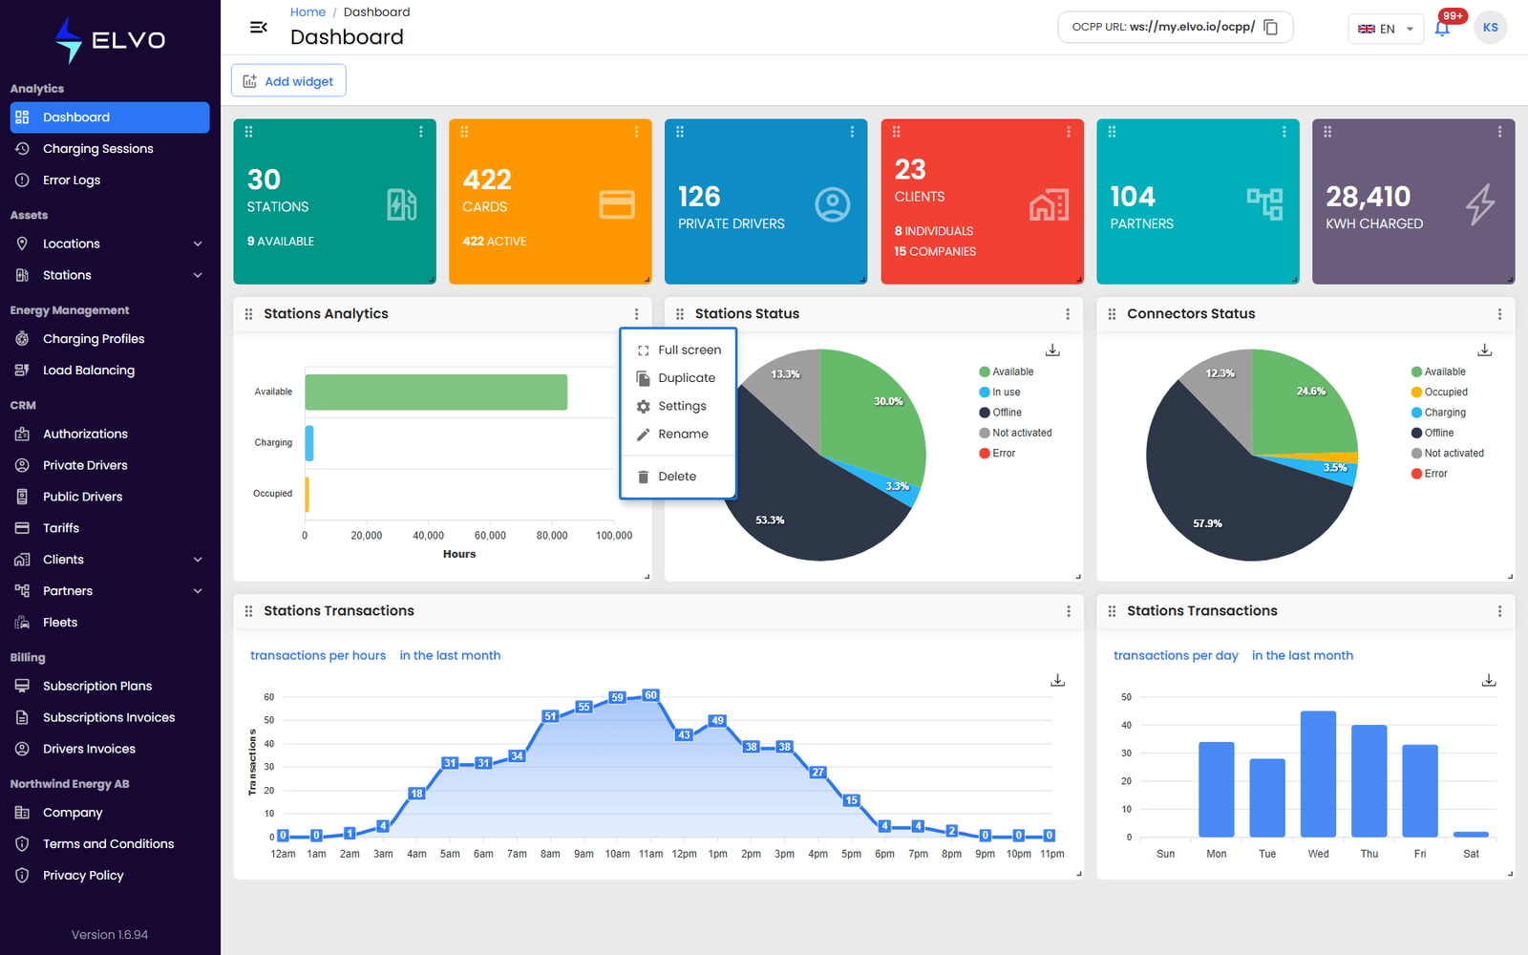Open the Stations card three-dot menu
Screen dimensions: 1528x955
point(421,132)
